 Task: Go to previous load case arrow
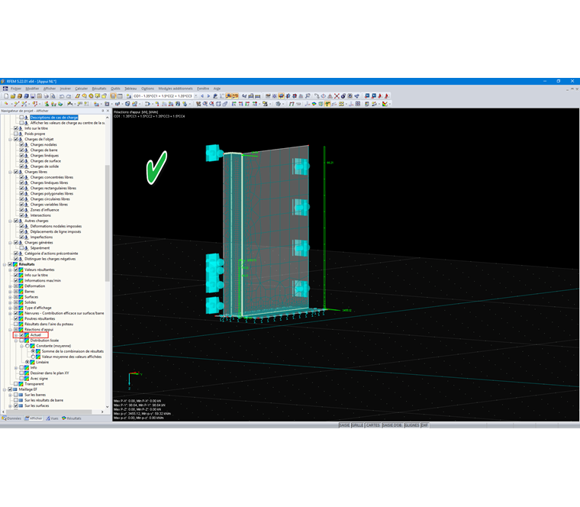click(202, 96)
